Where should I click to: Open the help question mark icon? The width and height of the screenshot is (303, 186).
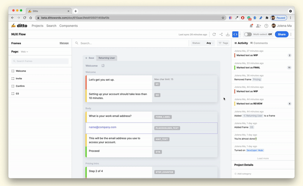(x=266, y=26)
